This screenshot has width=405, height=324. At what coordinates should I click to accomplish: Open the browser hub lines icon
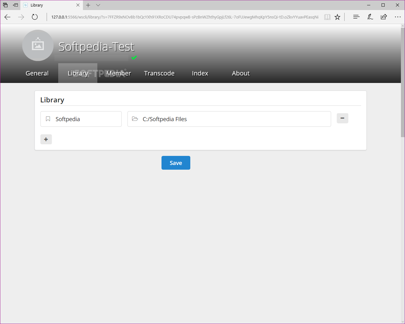point(356,17)
